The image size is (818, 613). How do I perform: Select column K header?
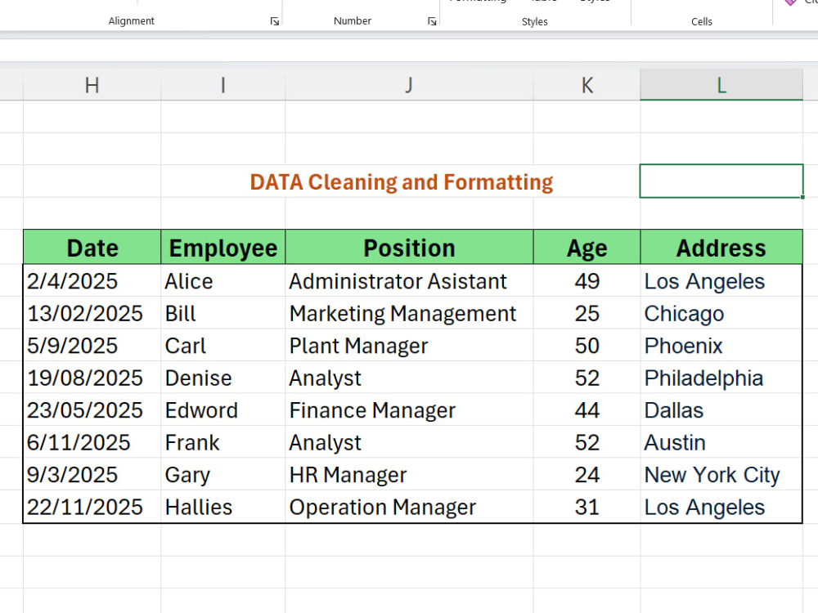(x=587, y=85)
